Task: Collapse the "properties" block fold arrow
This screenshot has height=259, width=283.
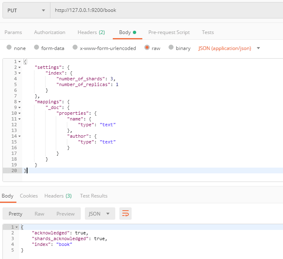Action: pyautogui.click(x=20, y=113)
